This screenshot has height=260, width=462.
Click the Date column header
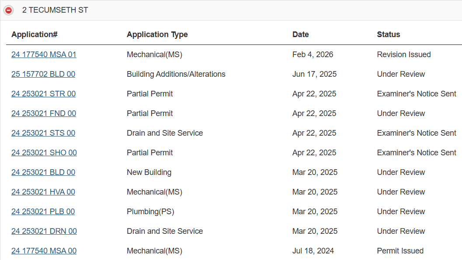pos(301,34)
